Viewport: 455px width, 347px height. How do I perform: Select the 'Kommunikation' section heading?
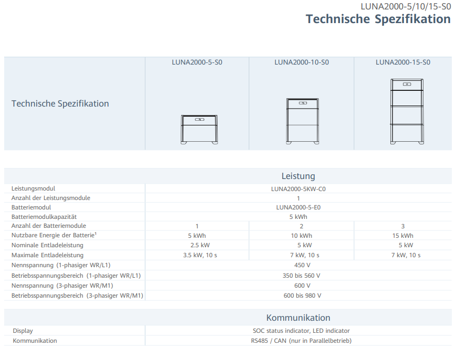coord(298,318)
